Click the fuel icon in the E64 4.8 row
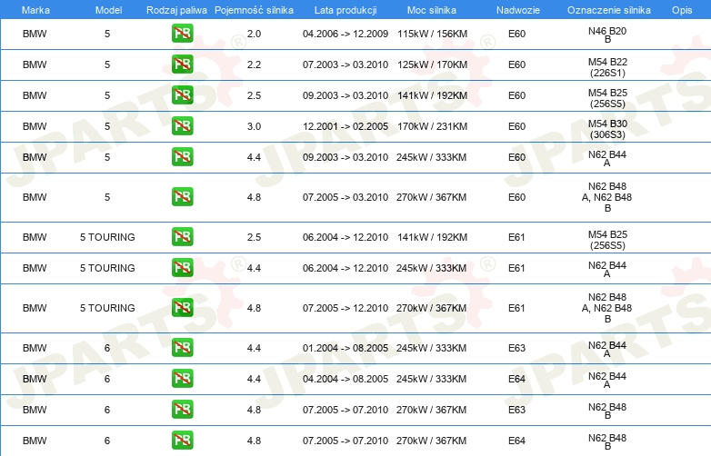The image size is (711, 456). point(182,441)
